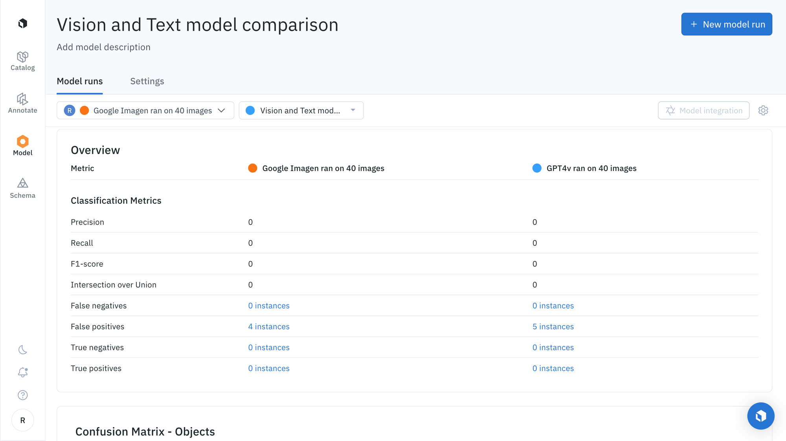Click Add model description text field
786x441 pixels.
(104, 47)
